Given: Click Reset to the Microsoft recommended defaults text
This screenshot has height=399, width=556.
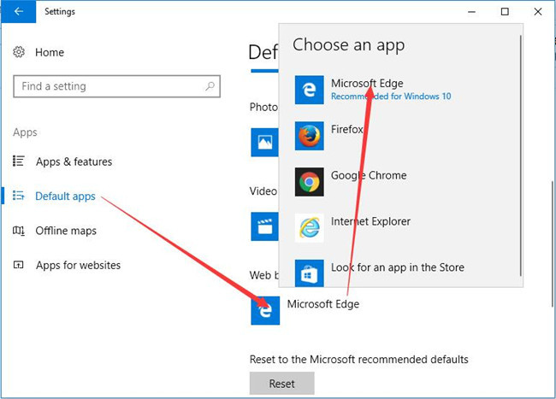Looking at the screenshot, I should pyautogui.click(x=359, y=360).
